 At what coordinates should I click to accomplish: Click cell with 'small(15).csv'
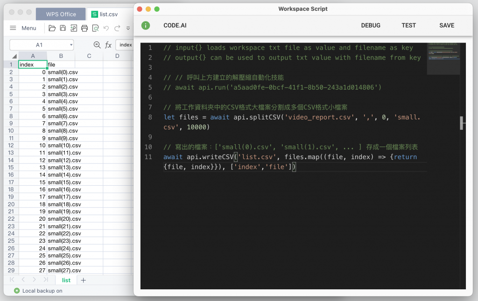[x=64, y=182]
